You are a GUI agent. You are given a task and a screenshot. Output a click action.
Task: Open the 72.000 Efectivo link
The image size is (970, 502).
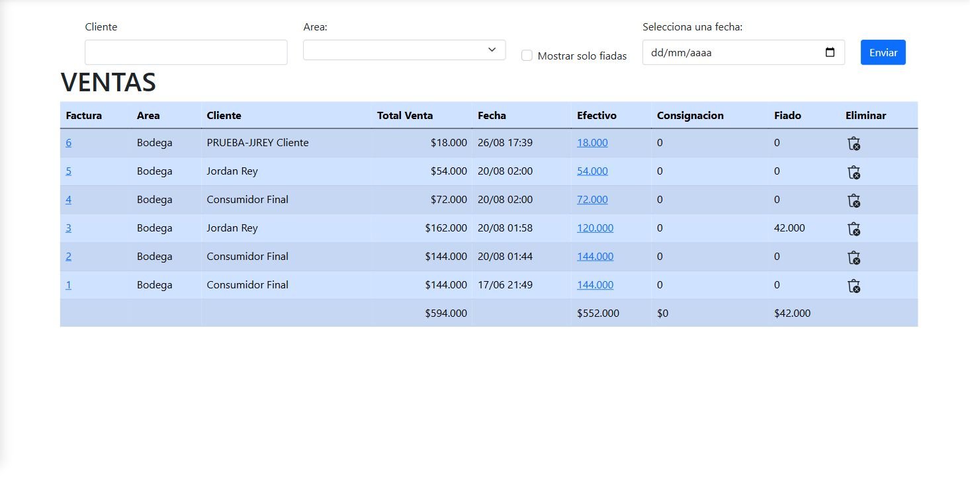592,200
